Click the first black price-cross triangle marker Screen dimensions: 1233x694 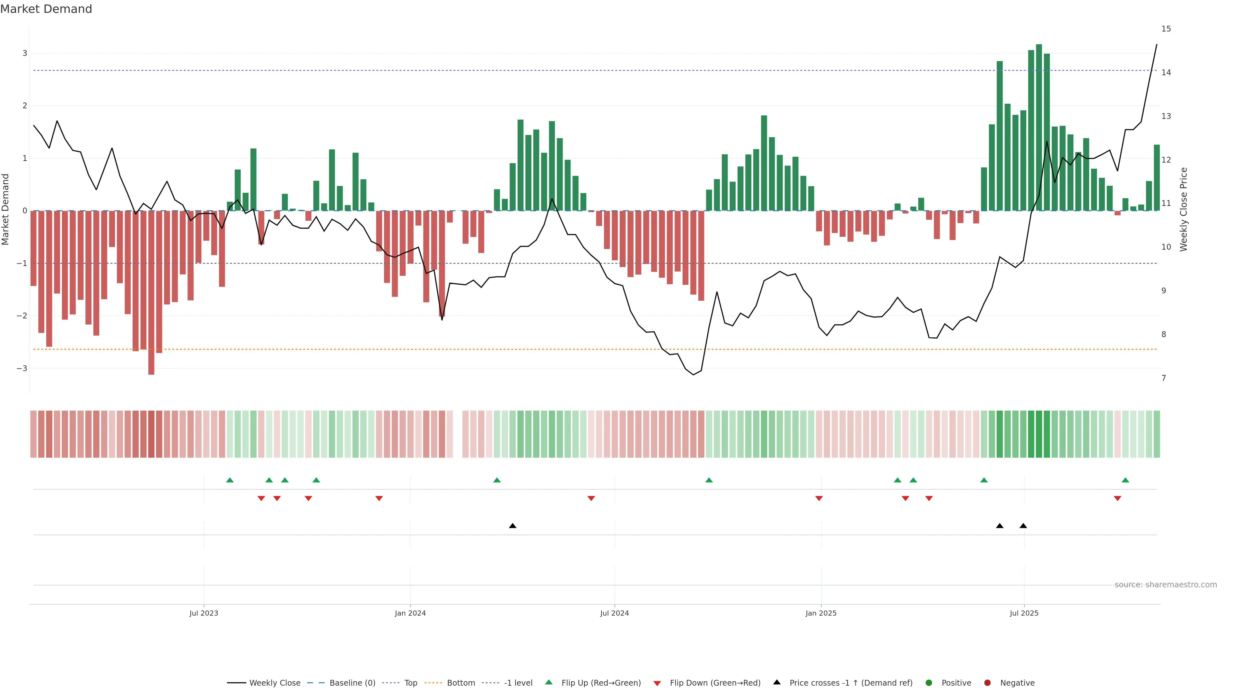513,526
